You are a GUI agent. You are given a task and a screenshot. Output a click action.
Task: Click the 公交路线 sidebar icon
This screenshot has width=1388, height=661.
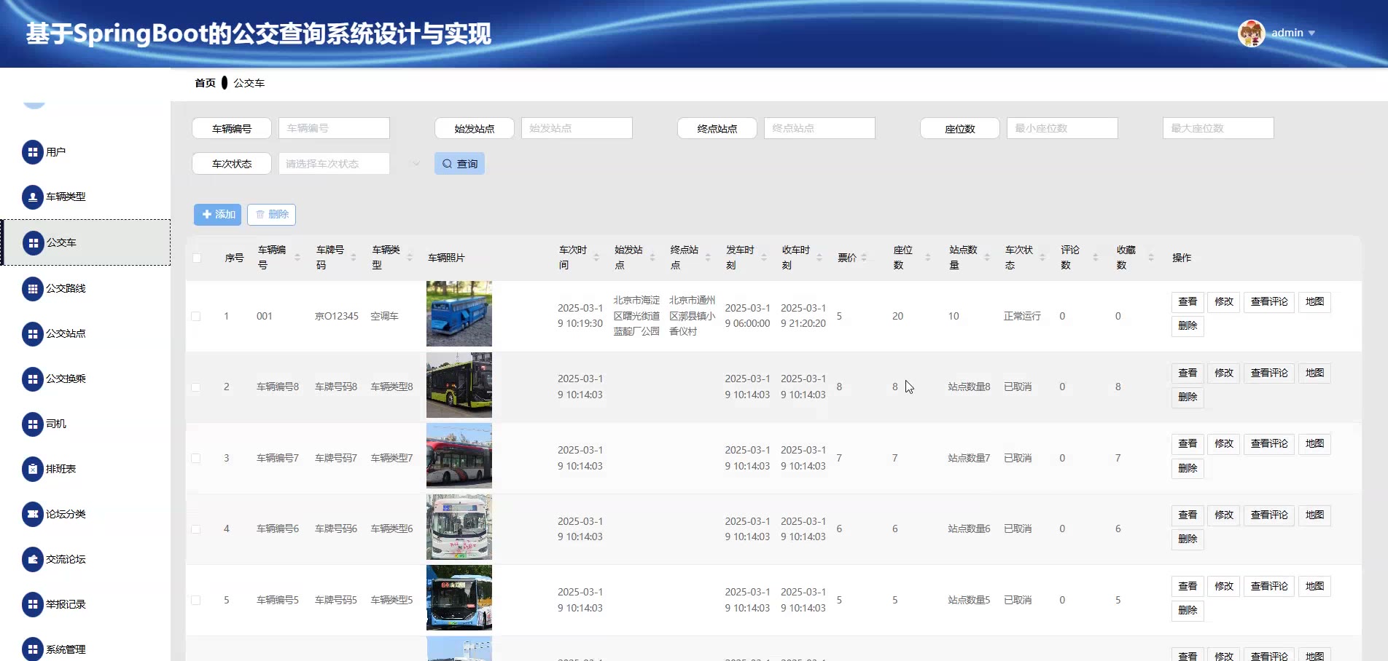[32, 289]
